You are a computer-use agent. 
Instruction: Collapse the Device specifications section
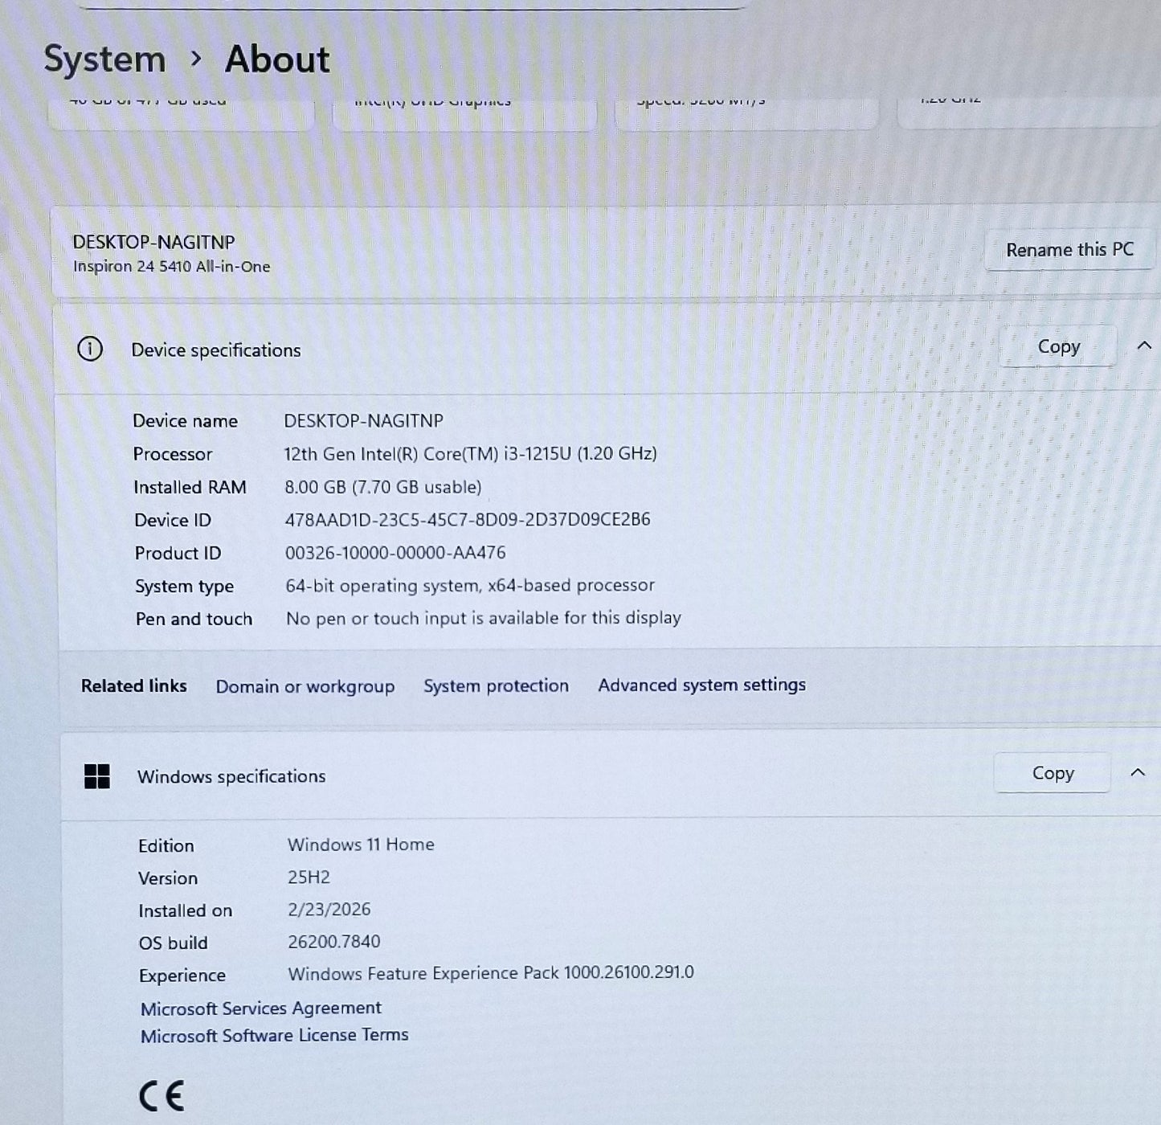pyautogui.click(x=1144, y=346)
